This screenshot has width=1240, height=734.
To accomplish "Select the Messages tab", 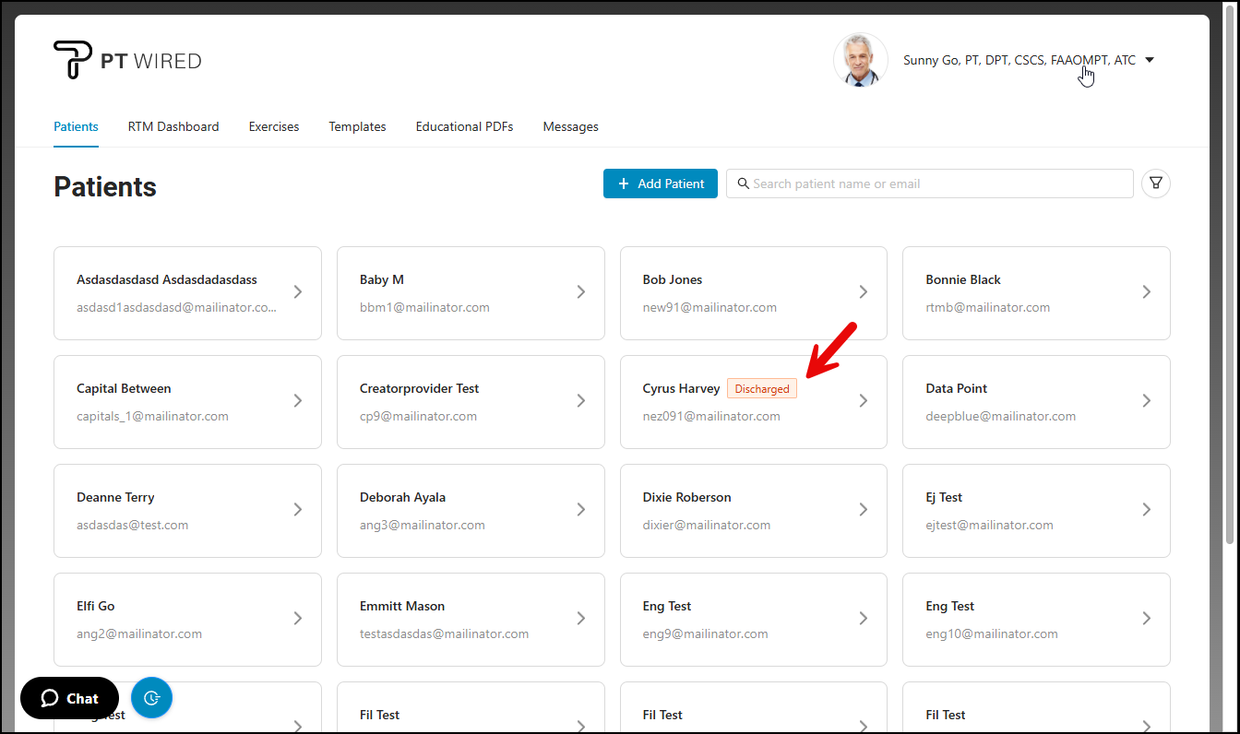I will pos(570,127).
